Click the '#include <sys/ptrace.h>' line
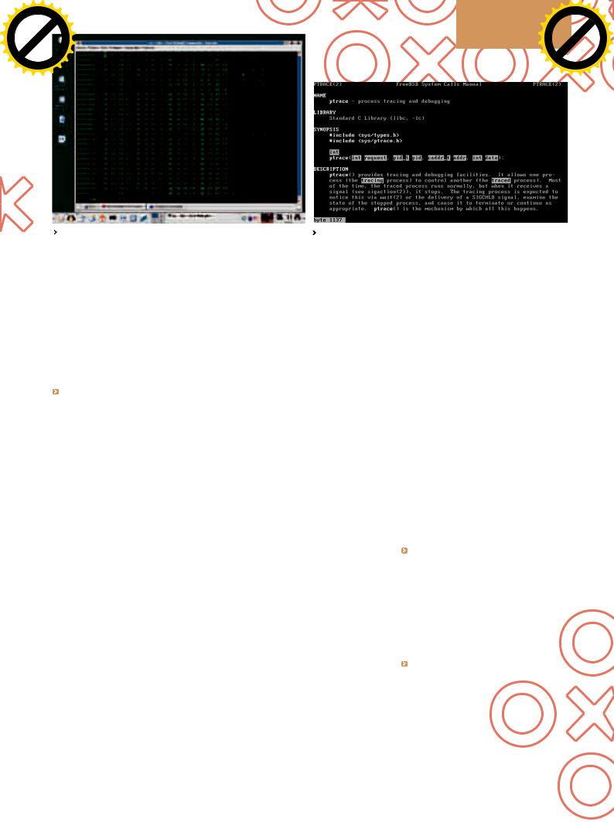The height and width of the screenshot is (822, 614). pos(366,141)
